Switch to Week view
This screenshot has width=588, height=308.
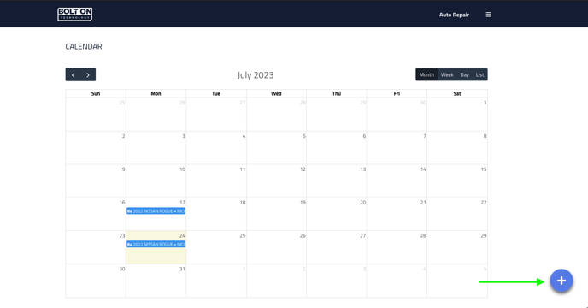pyautogui.click(x=447, y=74)
